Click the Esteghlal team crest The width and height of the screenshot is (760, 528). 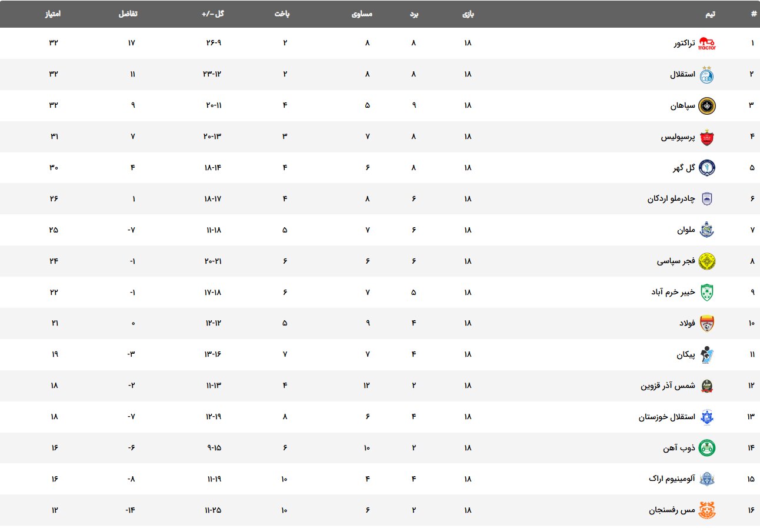click(x=706, y=74)
